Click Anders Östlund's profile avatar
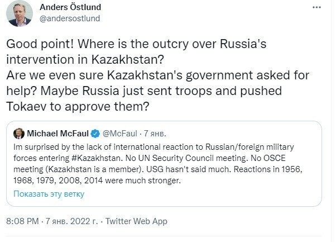The width and height of the screenshot is (336, 242). (20, 13)
